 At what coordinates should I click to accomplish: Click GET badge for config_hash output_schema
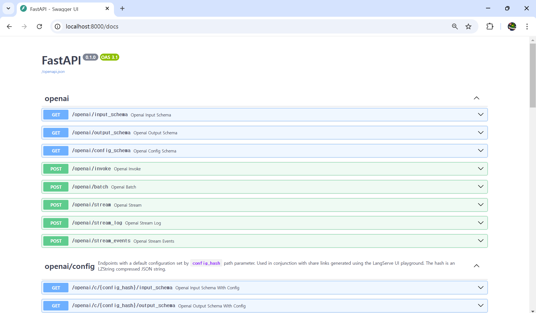(x=56, y=306)
